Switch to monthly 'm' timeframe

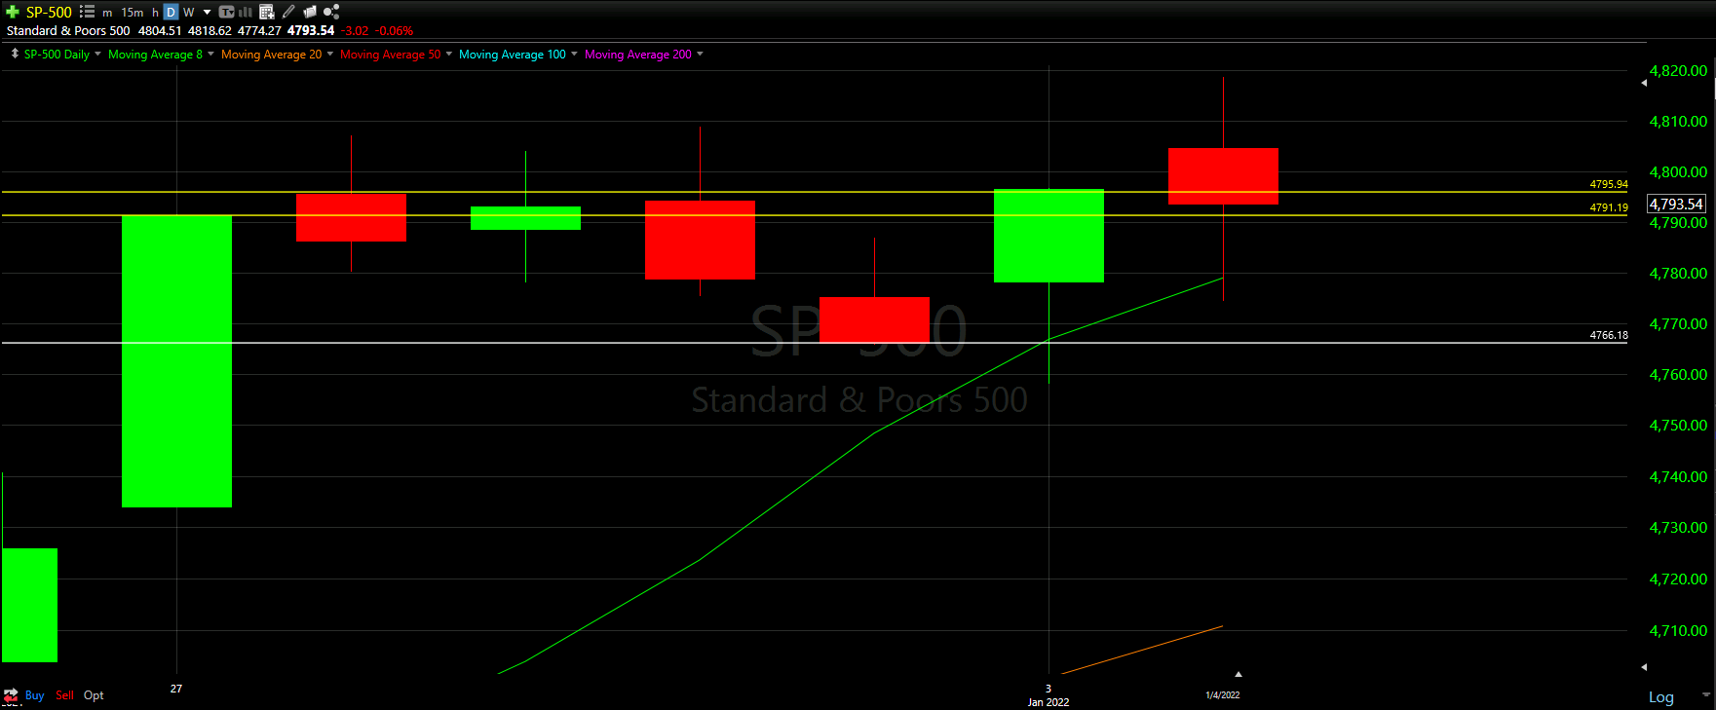[x=107, y=13]
